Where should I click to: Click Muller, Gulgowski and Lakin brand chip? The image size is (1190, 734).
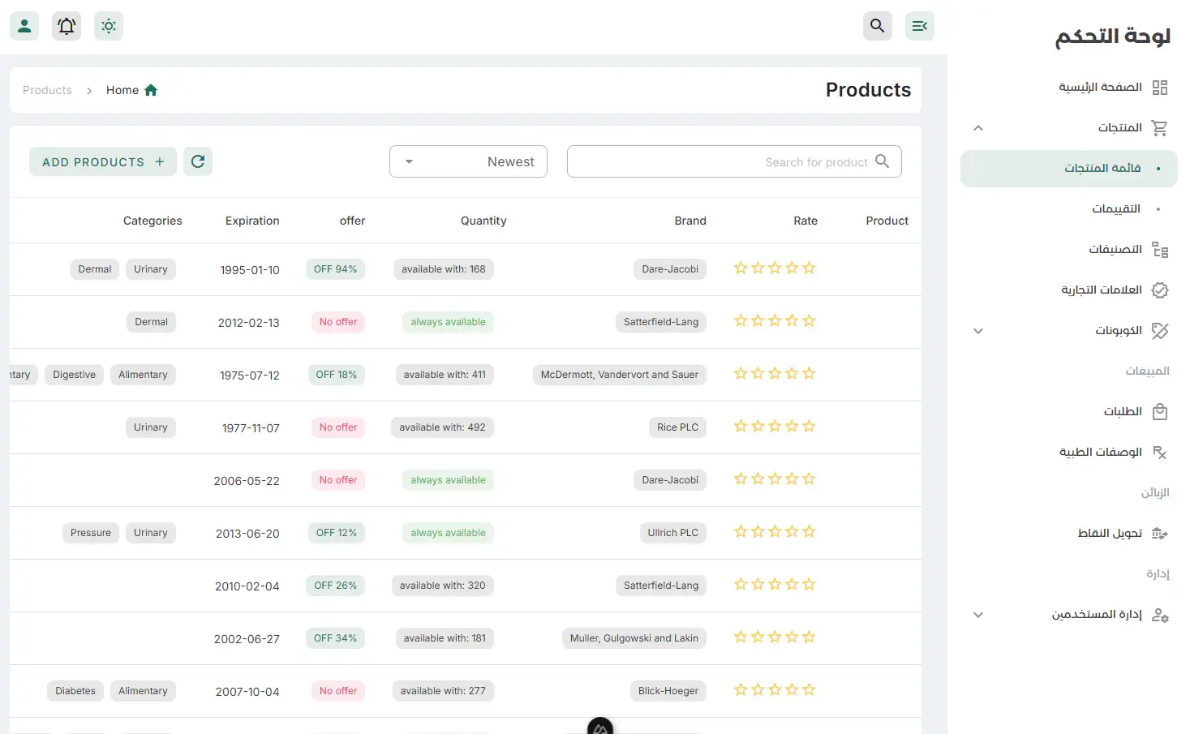pos(634,638)
